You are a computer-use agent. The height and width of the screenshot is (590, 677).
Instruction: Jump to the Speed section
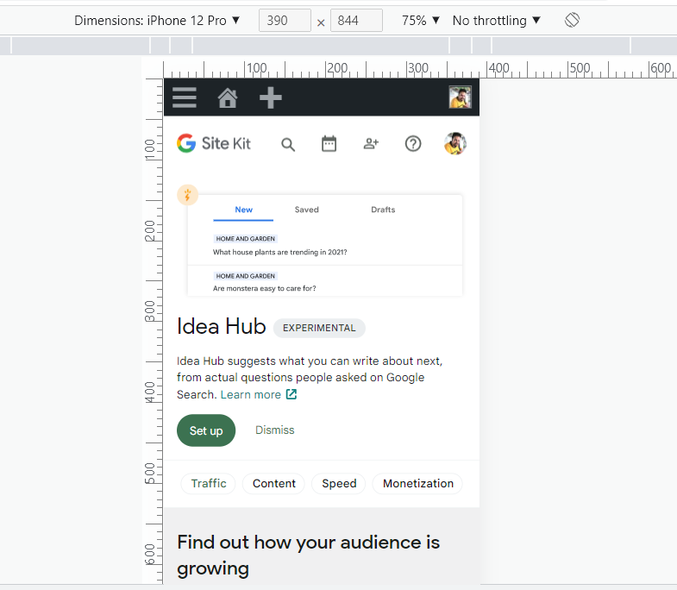339,483
